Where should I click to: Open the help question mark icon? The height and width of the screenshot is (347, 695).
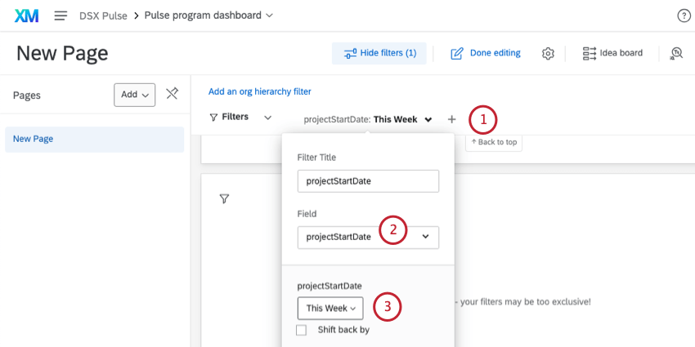pos(684,16)
